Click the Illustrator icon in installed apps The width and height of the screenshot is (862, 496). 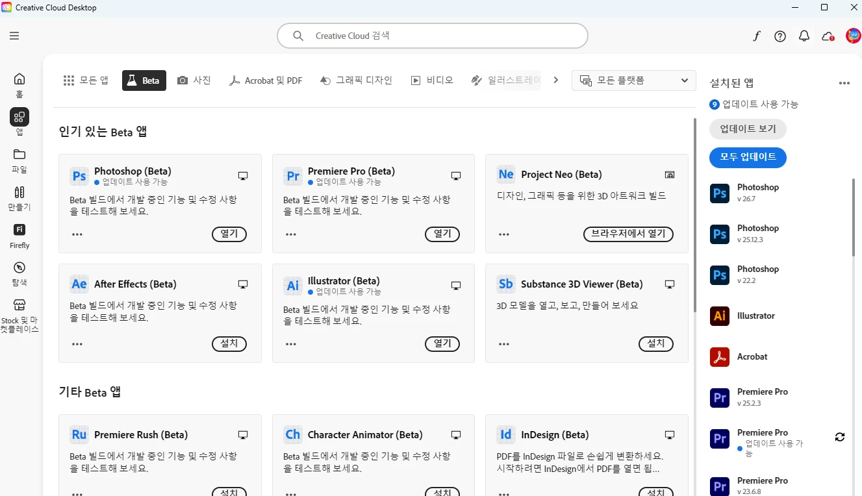[720, 316]
